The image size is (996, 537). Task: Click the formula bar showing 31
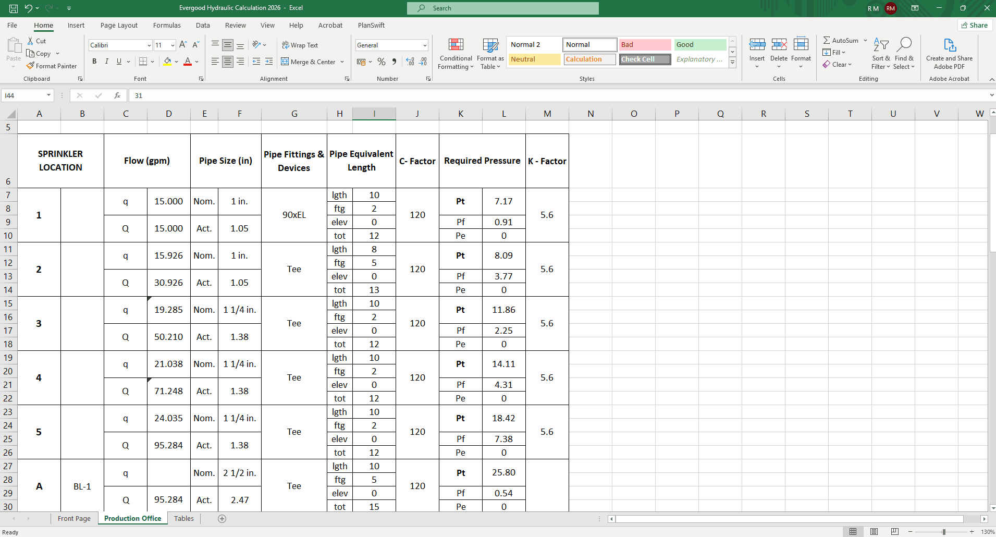click(x=558, y=95)
